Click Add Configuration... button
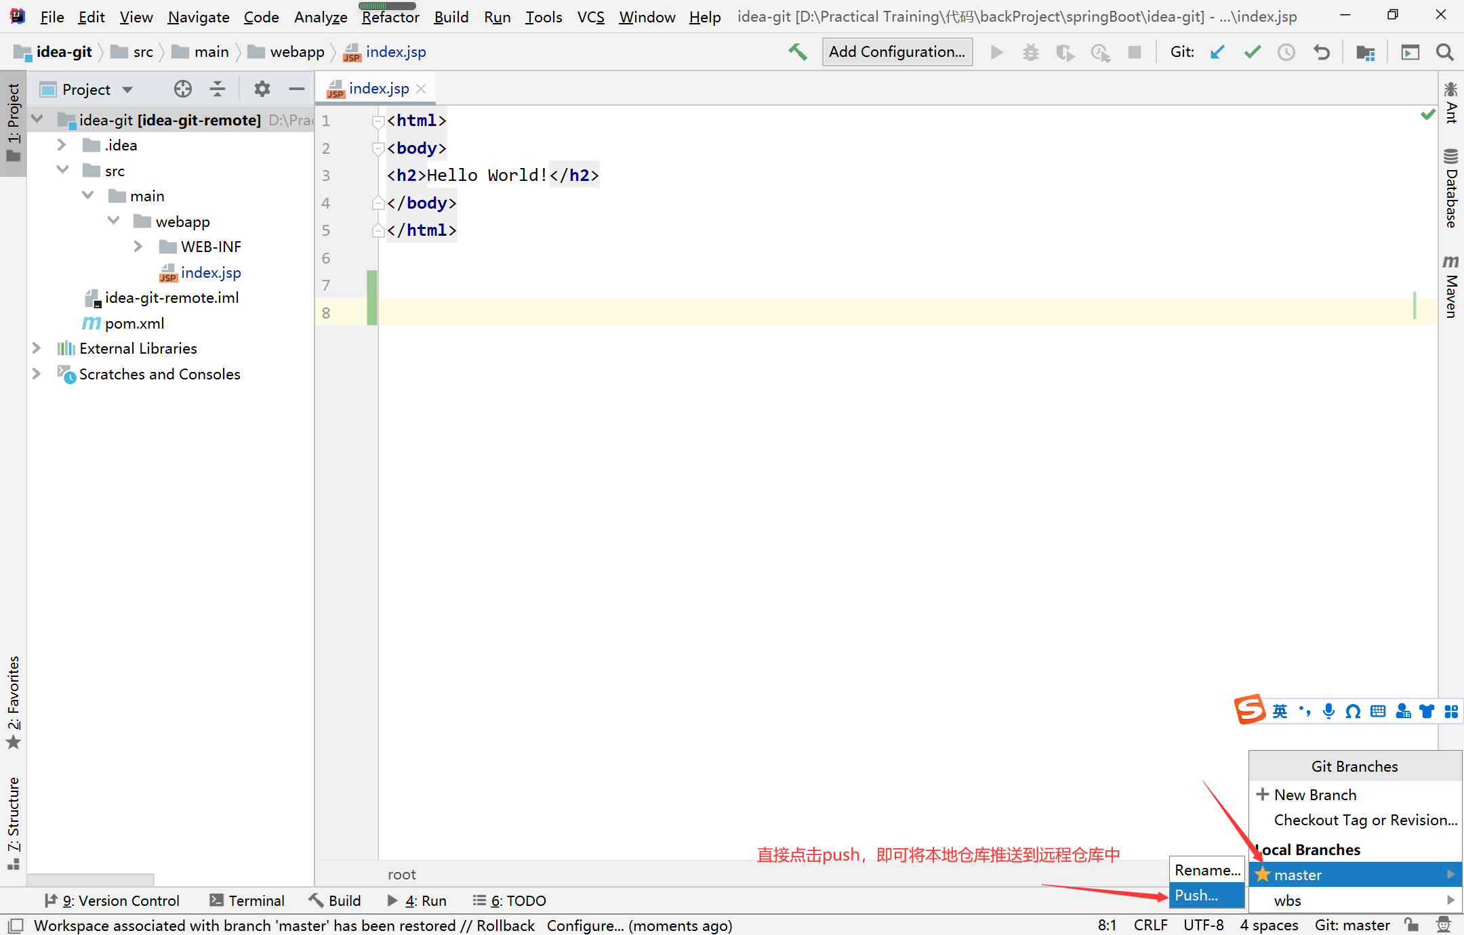The width and height of the screenshot is (1464, 935). click(x=897, y=52)
